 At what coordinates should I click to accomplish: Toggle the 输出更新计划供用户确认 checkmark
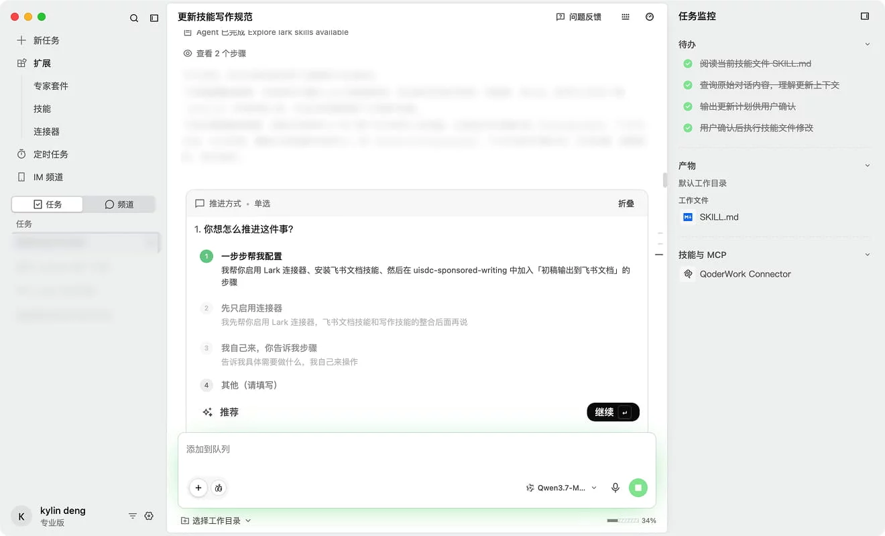(x=687, y=107)
